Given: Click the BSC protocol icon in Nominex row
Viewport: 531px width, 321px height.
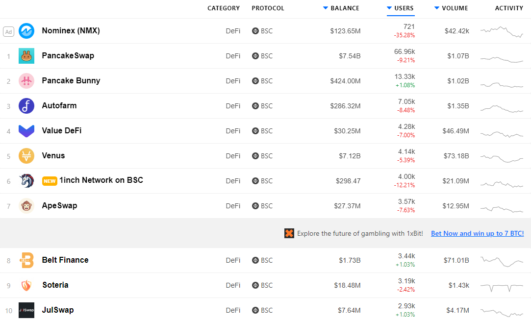Looking at the screenshot, I should point(255,31).
